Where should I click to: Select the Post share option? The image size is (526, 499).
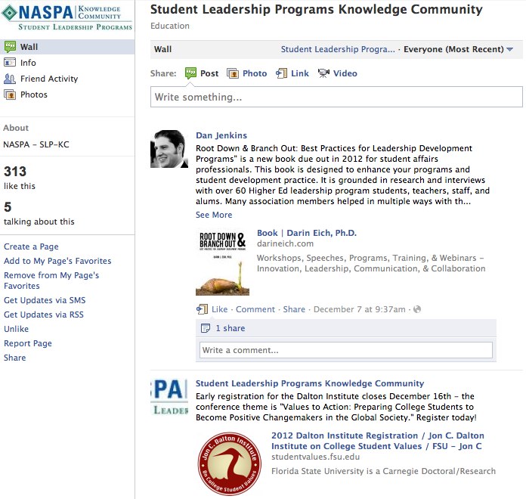tap(202, 73)
